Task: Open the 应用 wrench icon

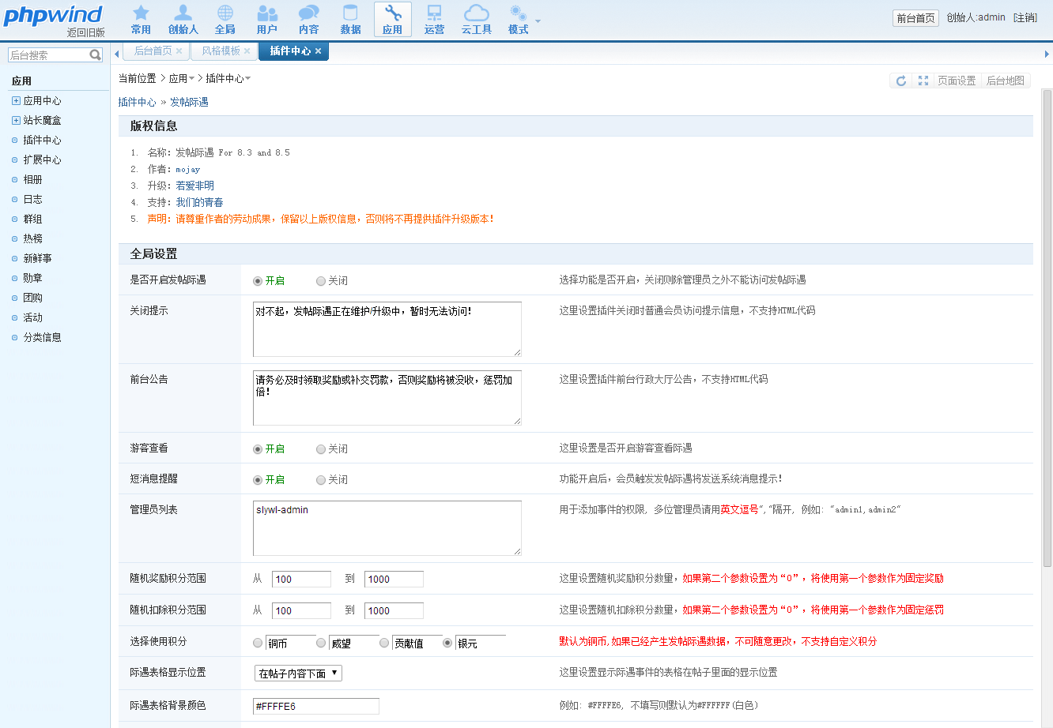Action: click(393, 19)
